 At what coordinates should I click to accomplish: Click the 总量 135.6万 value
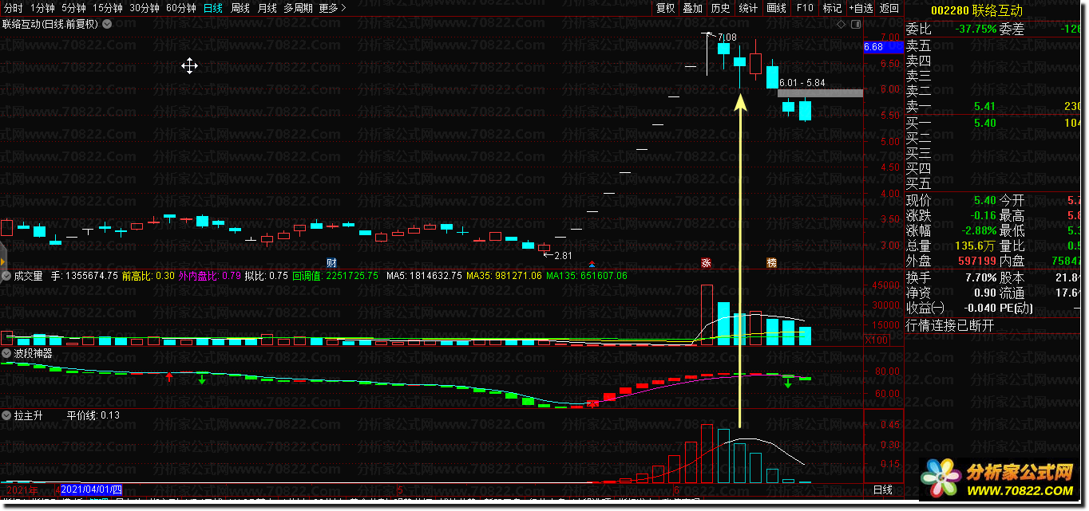tap(974, 246)
